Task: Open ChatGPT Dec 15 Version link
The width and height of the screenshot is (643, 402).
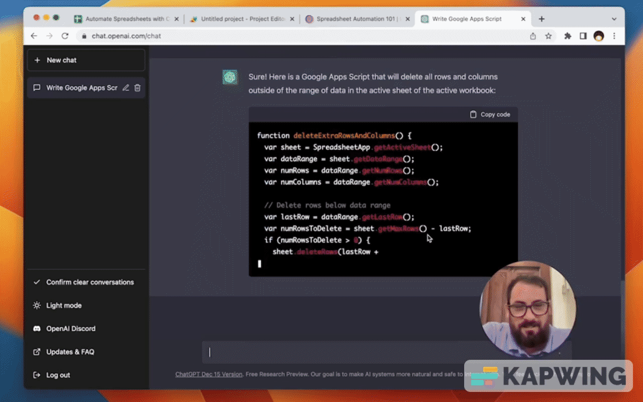Action: [x=209, y=374]
